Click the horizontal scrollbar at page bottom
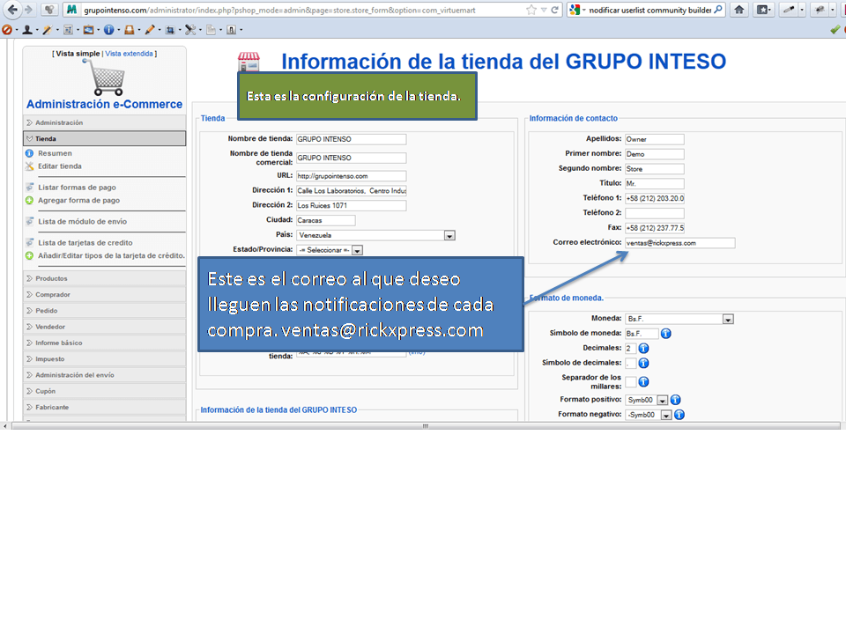 tap(425, 426)
